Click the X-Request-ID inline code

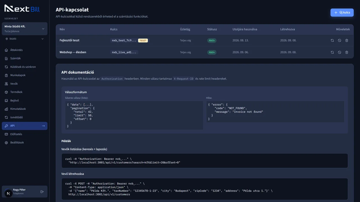[x=183, y=79]
